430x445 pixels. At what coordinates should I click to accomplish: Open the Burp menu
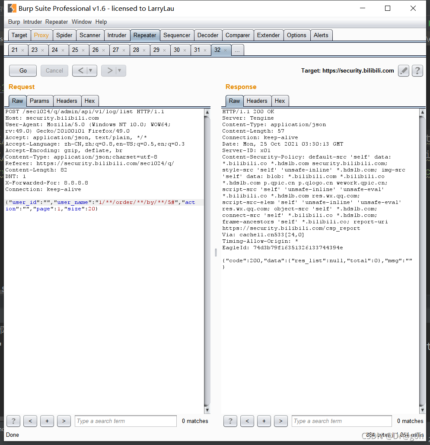coord(14,22)
